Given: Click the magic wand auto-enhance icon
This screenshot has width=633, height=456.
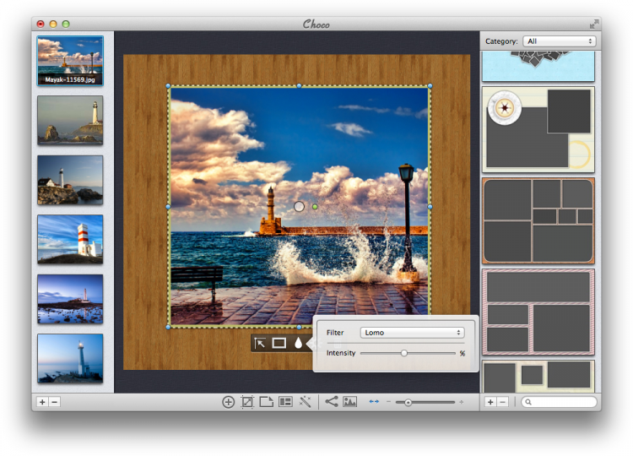Looking at the screenshot, I should 305,402.
